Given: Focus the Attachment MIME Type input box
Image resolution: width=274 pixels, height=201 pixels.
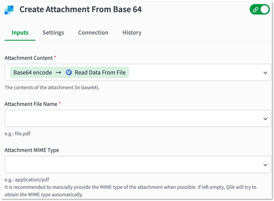Looking at the screenshot, I should pyautogui.click(x=129, y=165).
